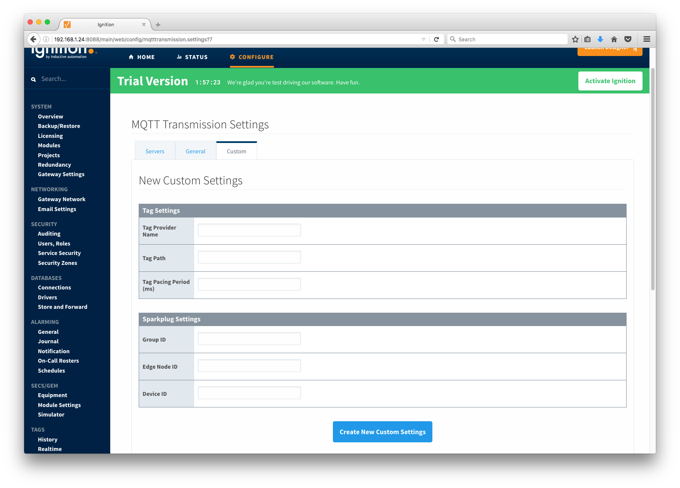The width and height of the screenshot is (680, 488).
Task: Open the URL history dropdown arrow
Action: (423, 39)
